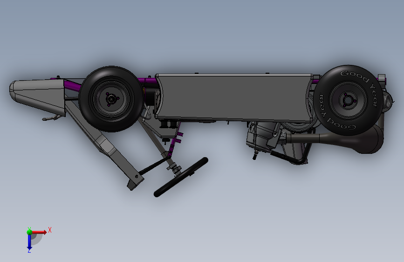Click the center hub of the front wheel
The height and width of the screenshot is (262, 404).
111,99
